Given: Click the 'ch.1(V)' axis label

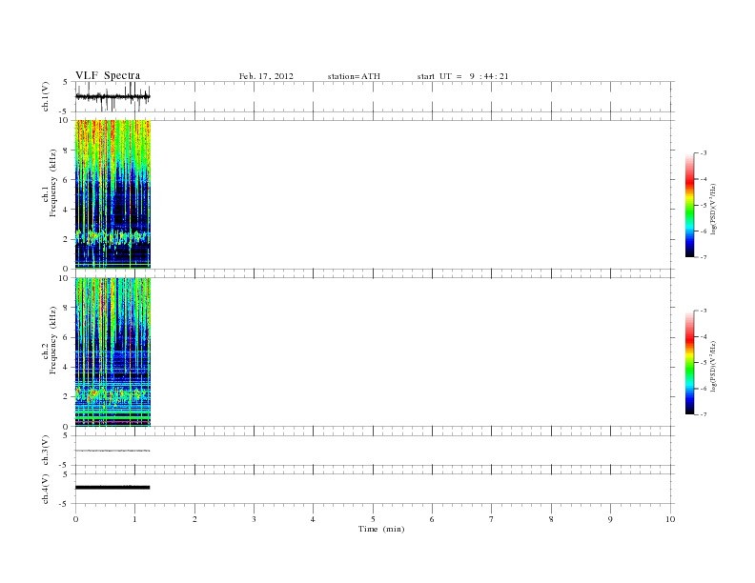Looking at the screenshot, I should tap(46, 96).
